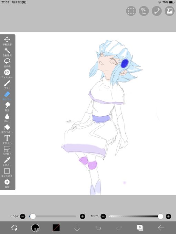The width and height of the screenshot is (176, 234).
Task: Increase brush thickness with plus button
Action: [82, 216]
